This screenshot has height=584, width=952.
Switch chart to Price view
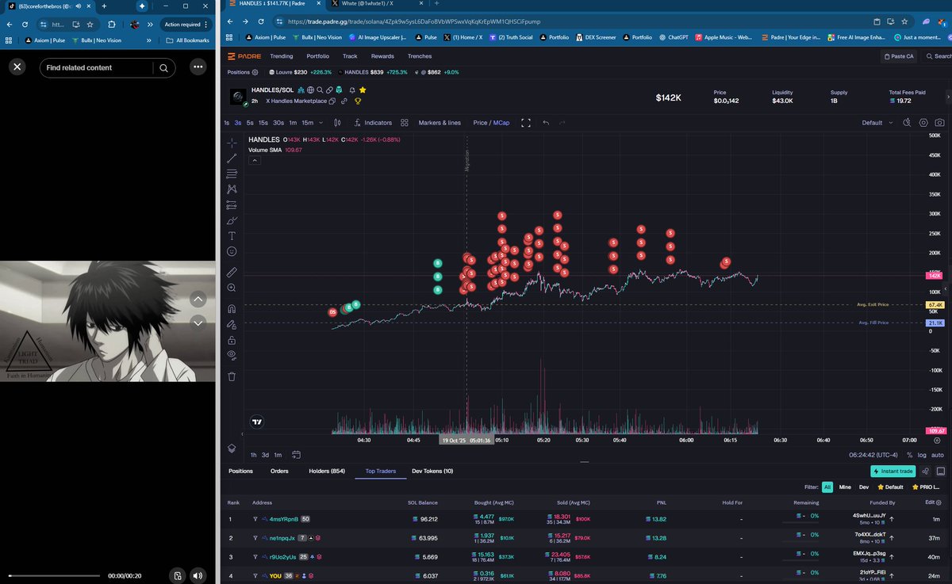480,123
